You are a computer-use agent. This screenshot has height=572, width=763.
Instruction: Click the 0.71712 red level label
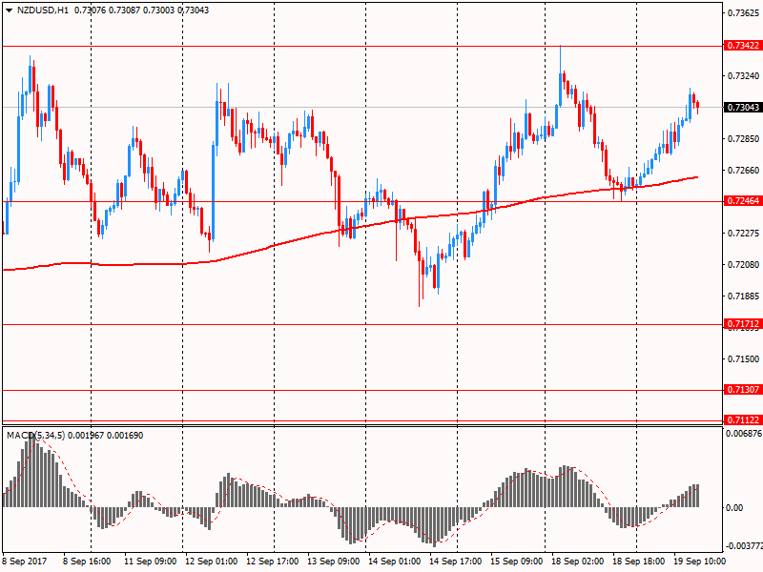click(x=743, y=324)
